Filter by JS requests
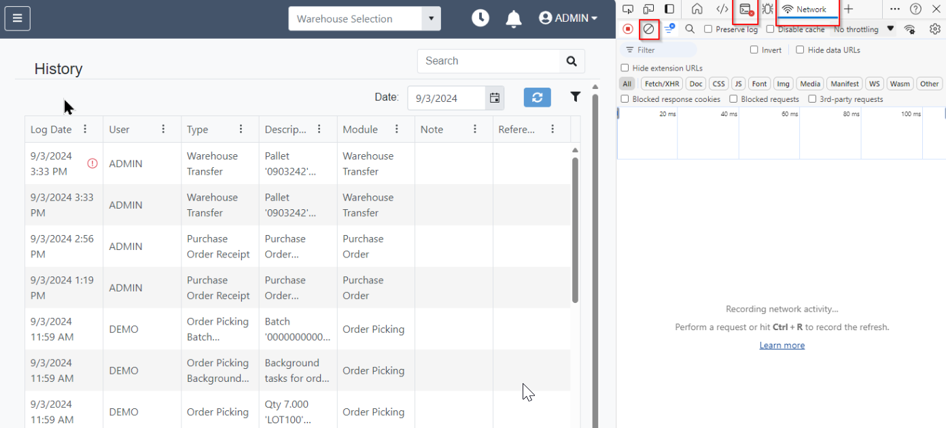This screenshot has height=428, width=946. point(738,84)
